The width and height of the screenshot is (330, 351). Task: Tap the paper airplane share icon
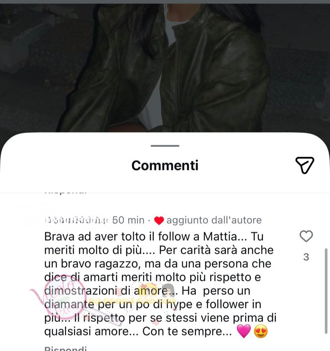point(305,165)
